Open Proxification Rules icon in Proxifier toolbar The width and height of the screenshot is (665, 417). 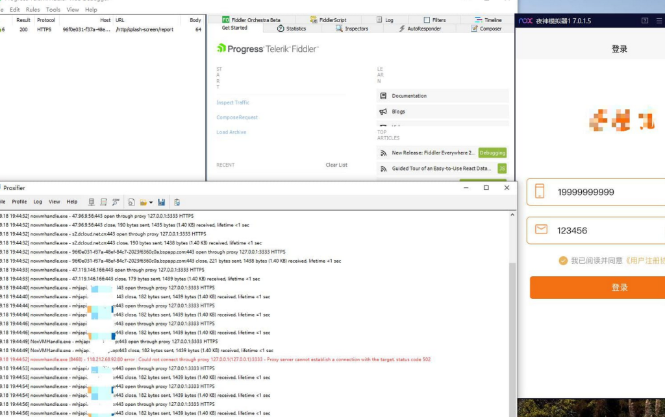(103, 202)
